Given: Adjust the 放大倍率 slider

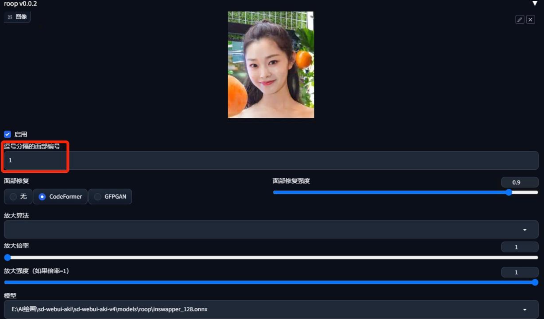Looking at the screenshot, I should click(271, 257).
